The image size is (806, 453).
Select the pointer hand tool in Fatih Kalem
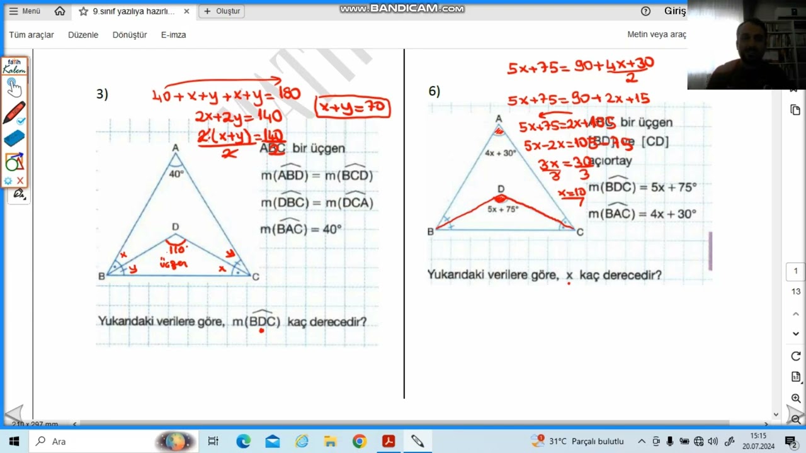point(14,87)
